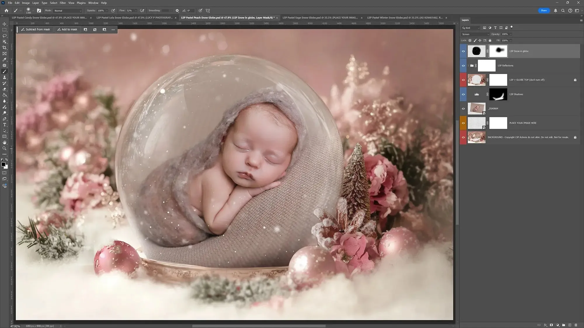Open the layer Fill dropdown arrow
584x328 pixels.
pos(511,41)
